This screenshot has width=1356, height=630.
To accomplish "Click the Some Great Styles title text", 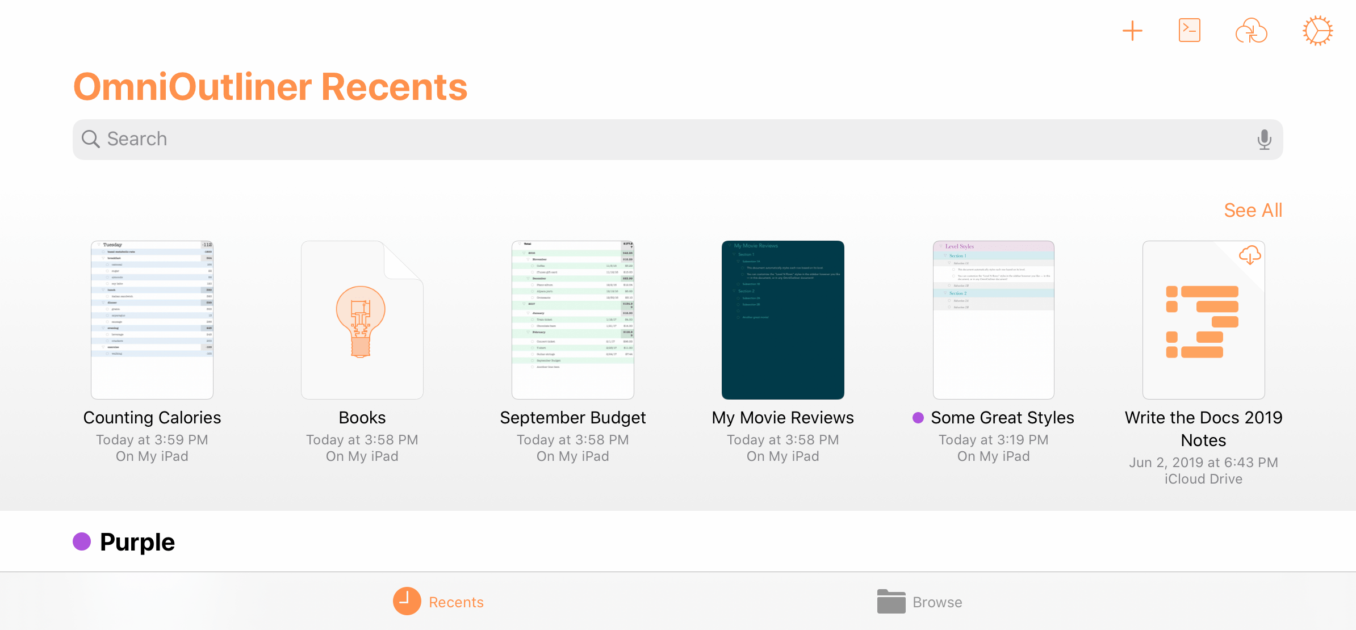I will coord(1002,418).
